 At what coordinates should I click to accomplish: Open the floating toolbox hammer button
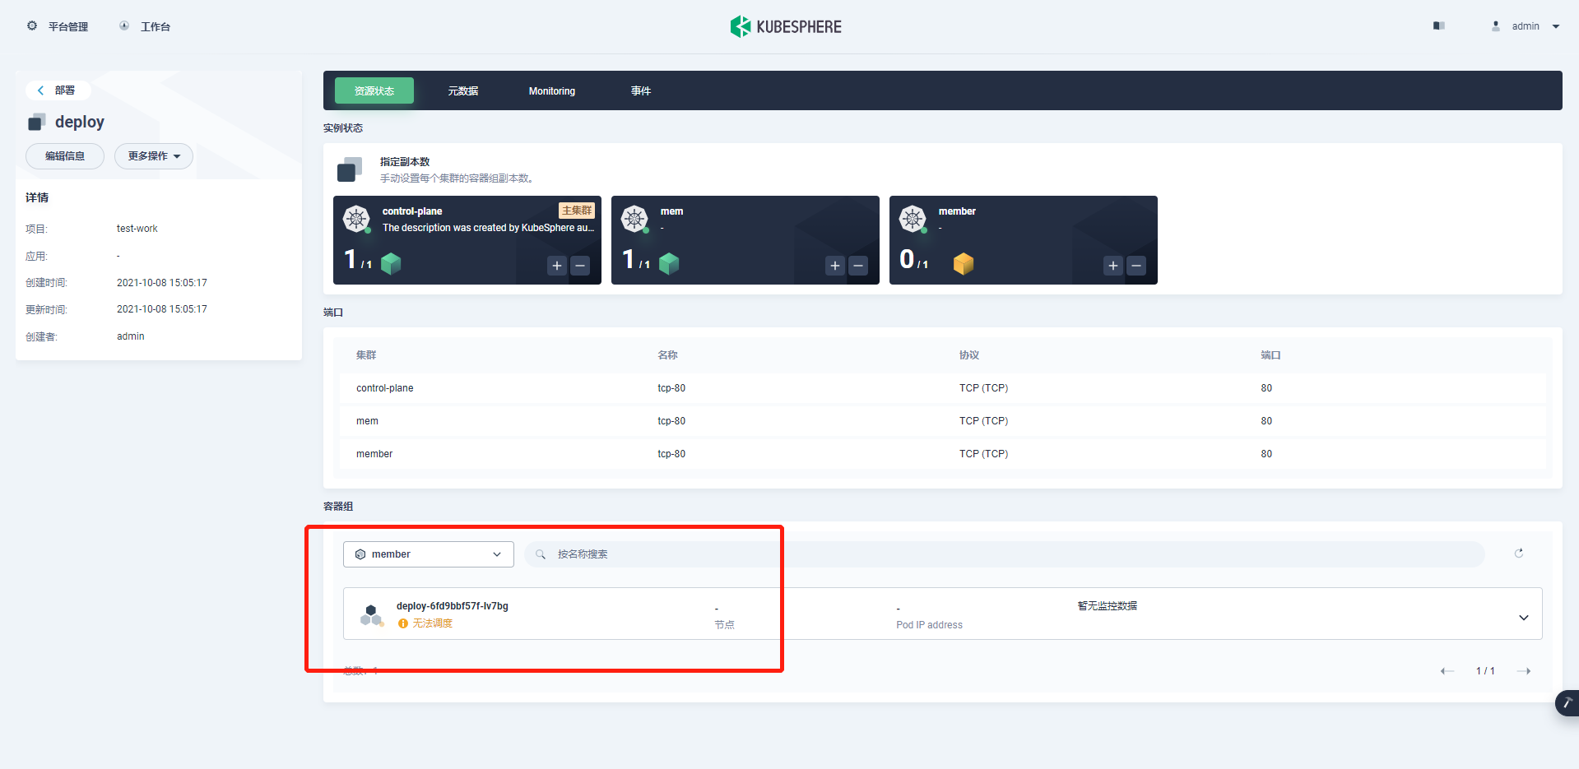(x=1567, y=702)
